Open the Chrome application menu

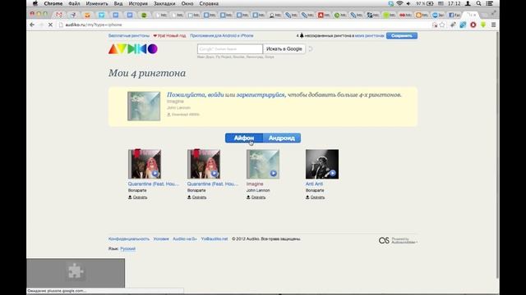point(53,3)
